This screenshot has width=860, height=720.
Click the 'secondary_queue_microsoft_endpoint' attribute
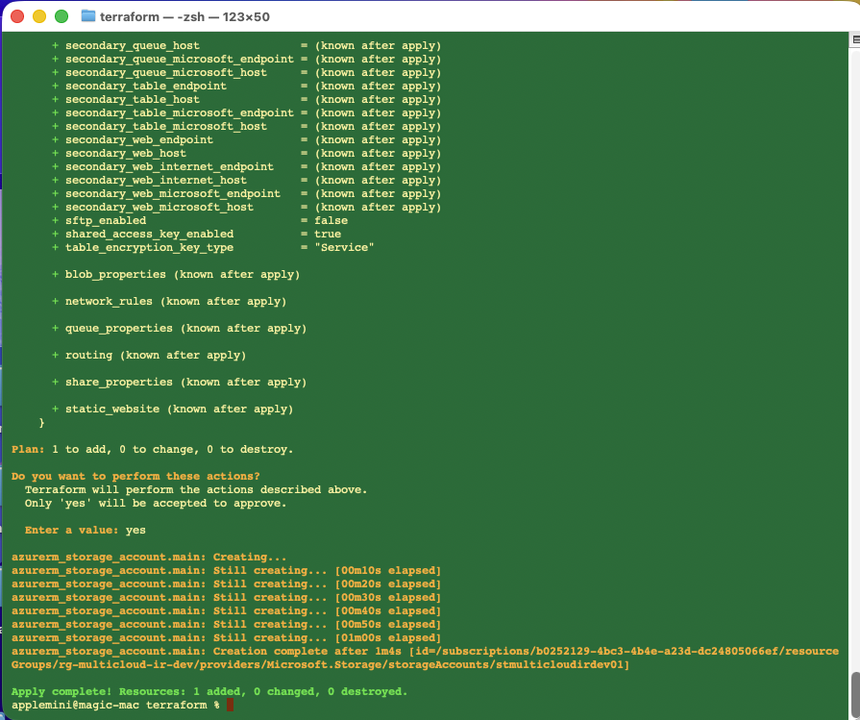point(180,60)
